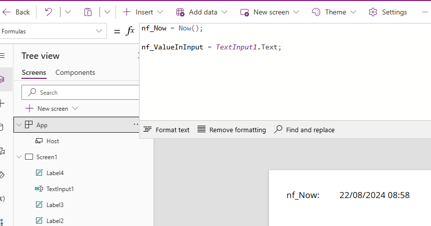The width and height of the screenshot is (431, 226).
Task: Open the App item ellipsis options
Action: 136,124
